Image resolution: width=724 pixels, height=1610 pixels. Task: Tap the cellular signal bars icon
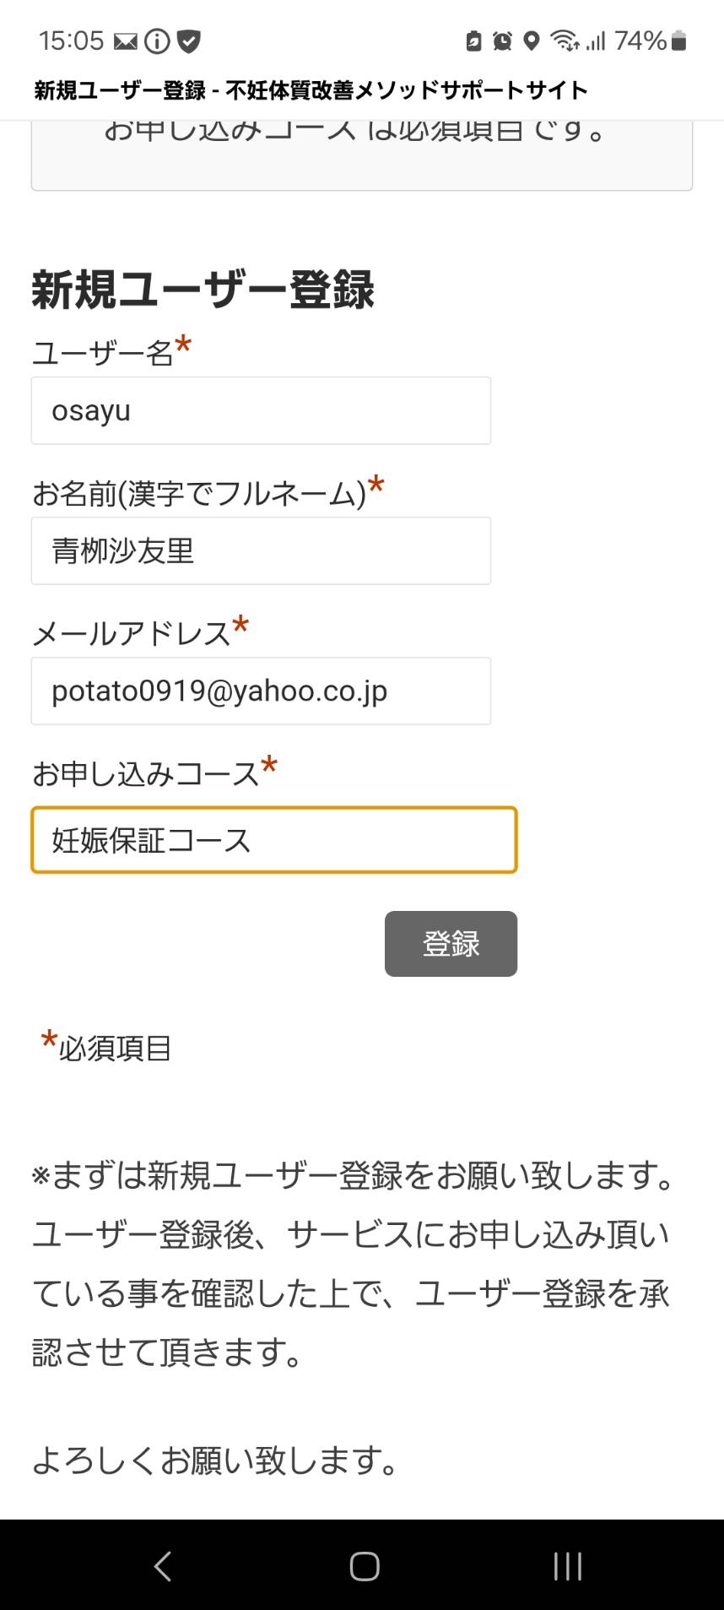click(x=596, y=41)
